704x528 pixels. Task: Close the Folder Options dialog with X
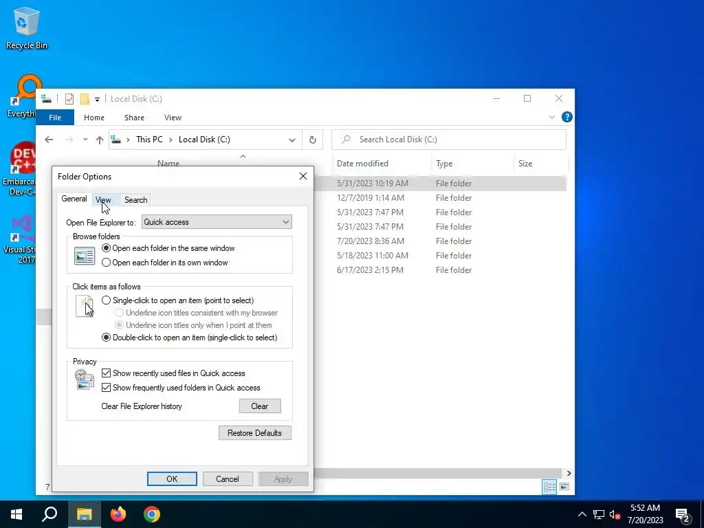point(303,176)
